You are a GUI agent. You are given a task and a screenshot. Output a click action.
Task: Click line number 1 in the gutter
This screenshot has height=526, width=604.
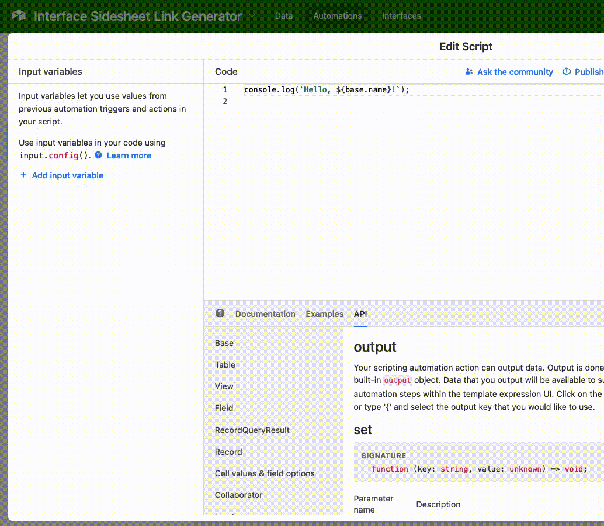[x=225, y=90]
